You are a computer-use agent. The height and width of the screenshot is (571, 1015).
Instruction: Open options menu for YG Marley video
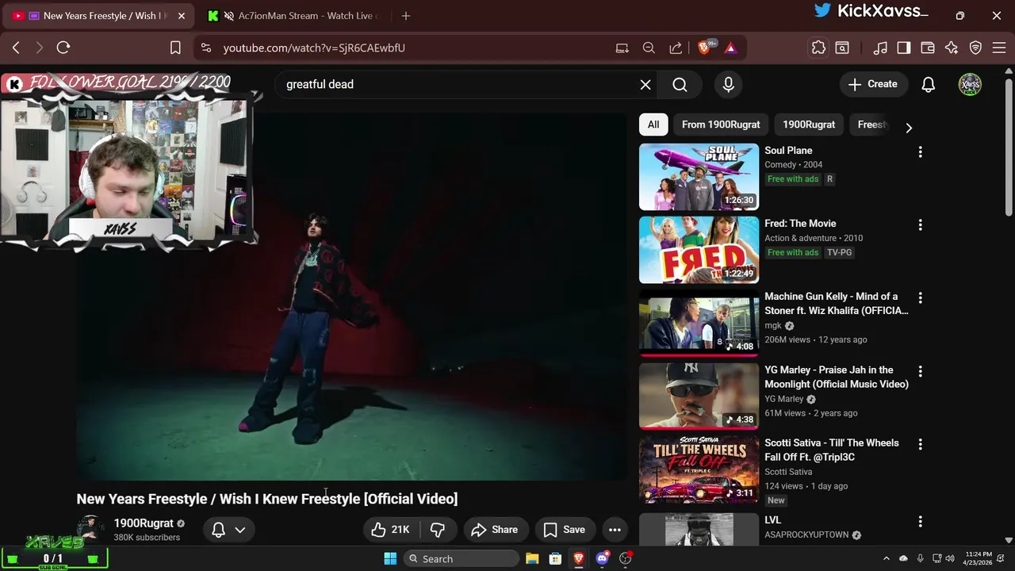[x=920, y=371]
